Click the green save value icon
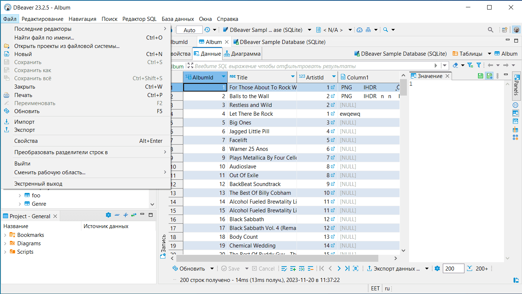This screenshot has height=294, width=522. [481, 76]
